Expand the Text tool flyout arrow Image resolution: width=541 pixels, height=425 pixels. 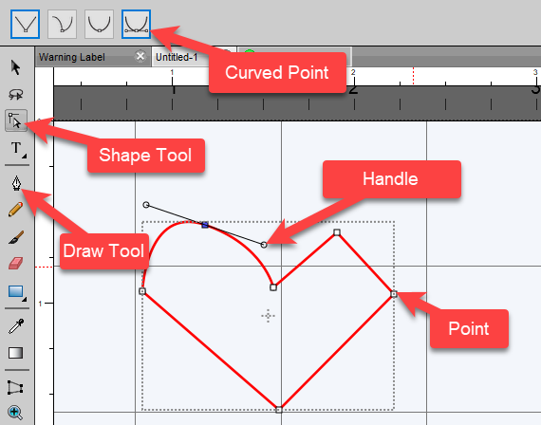click(x=24, y=157)
